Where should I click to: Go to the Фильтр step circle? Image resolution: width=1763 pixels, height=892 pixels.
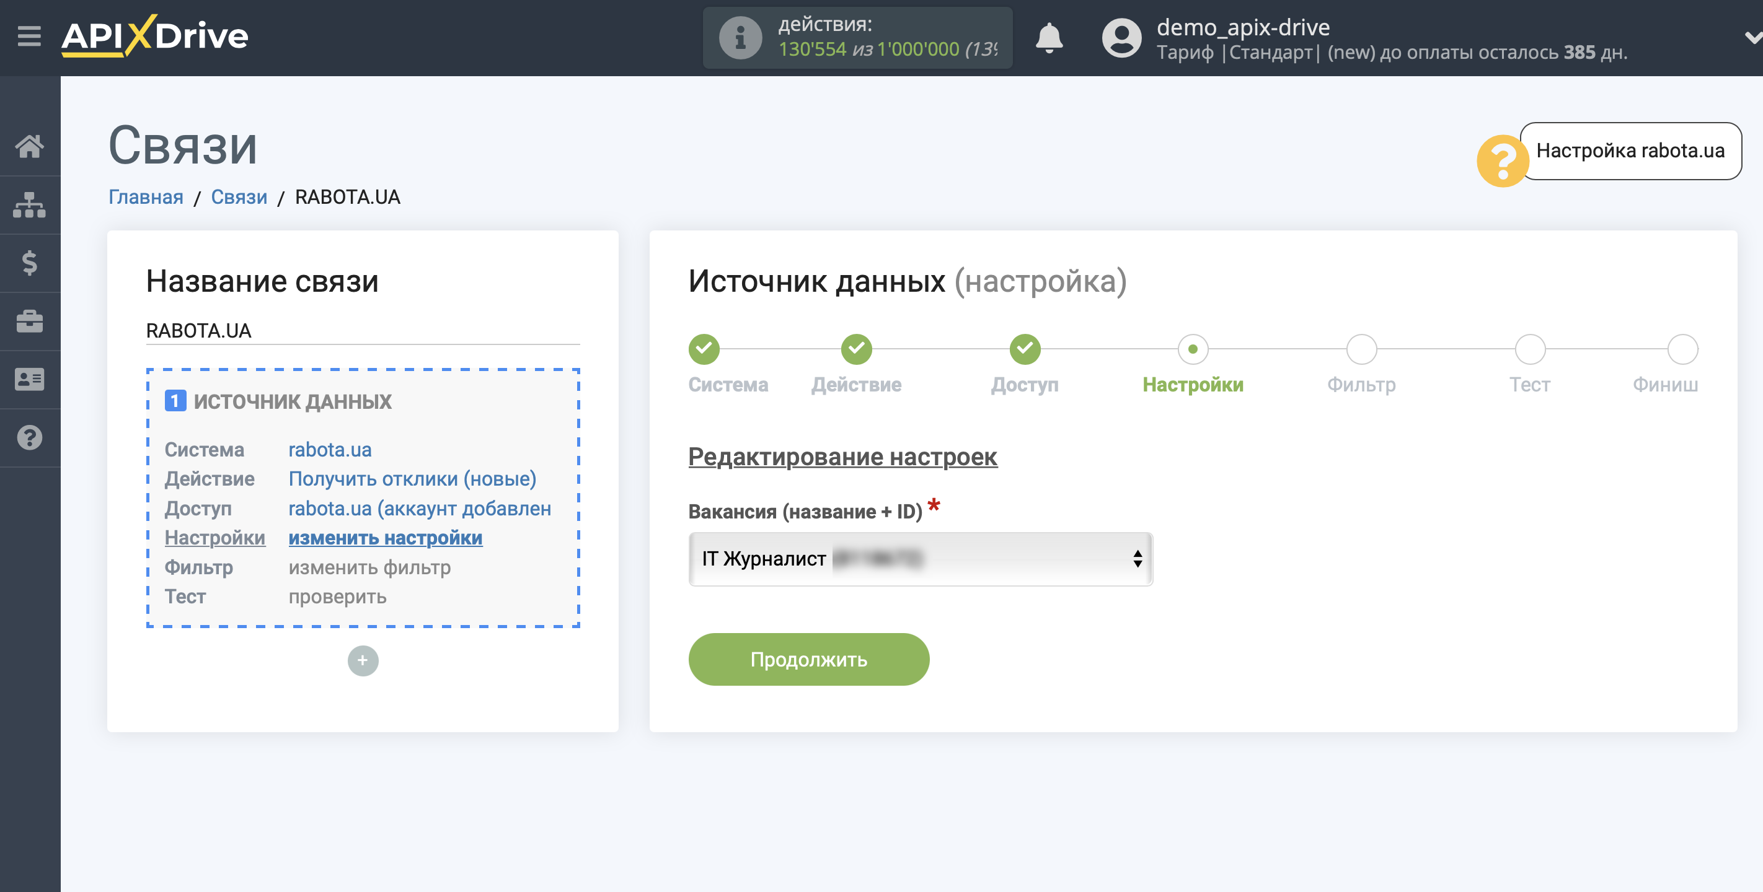tap(1361, 349)
